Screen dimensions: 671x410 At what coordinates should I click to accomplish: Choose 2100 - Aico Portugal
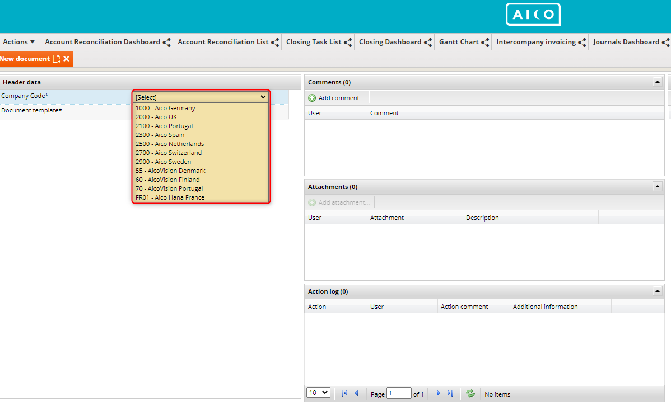point(201,126)
